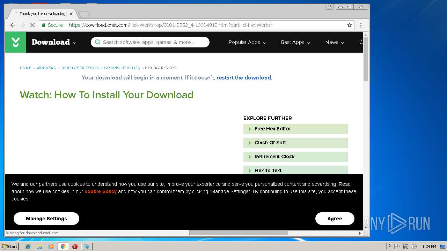Screen dimensions: 447x251
Task: Click the taskbar clock showing 1:24 PM
Action: 429,246
